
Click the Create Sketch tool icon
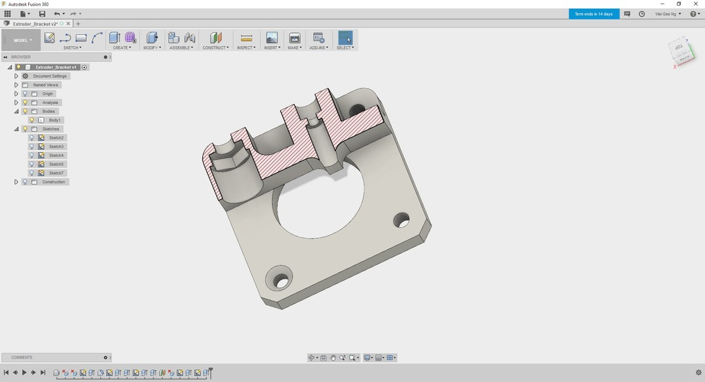[x=50, y=38]
